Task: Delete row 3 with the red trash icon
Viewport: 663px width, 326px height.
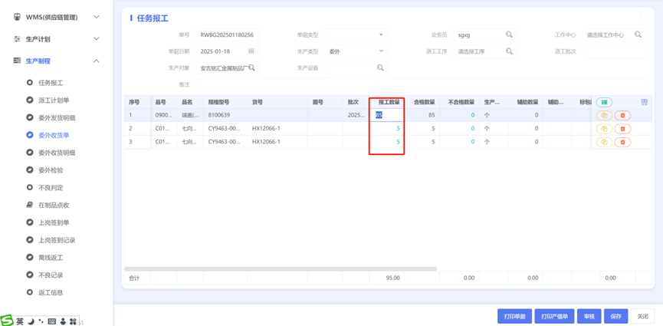Action: click(x=622, y=142)
